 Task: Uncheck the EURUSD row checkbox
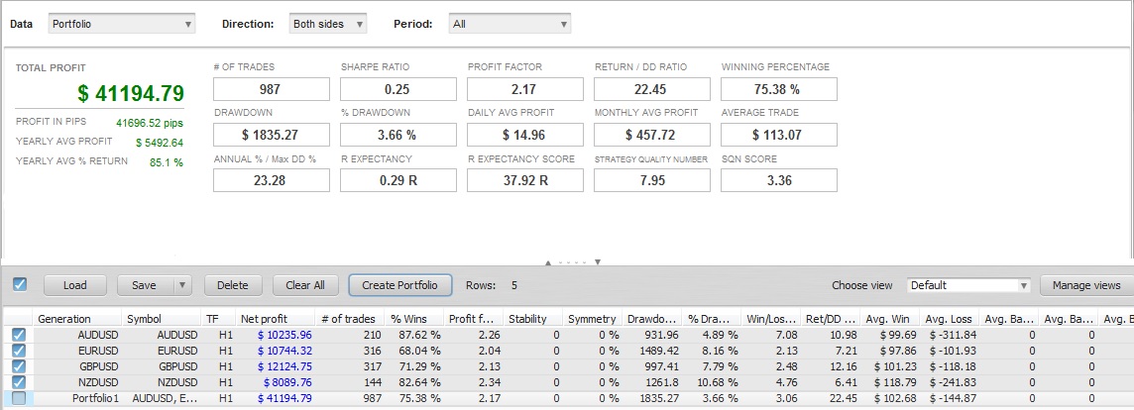pos(19,351)
